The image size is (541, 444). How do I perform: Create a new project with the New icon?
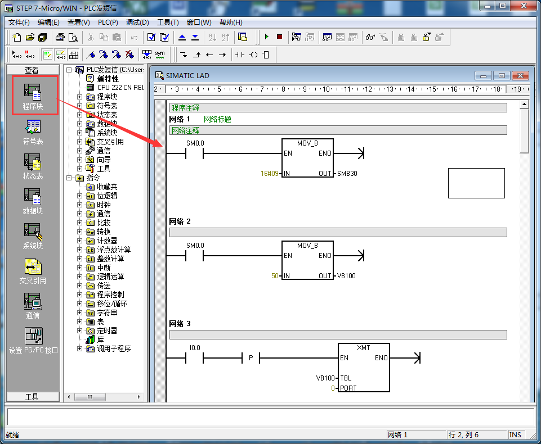[16, 37]
